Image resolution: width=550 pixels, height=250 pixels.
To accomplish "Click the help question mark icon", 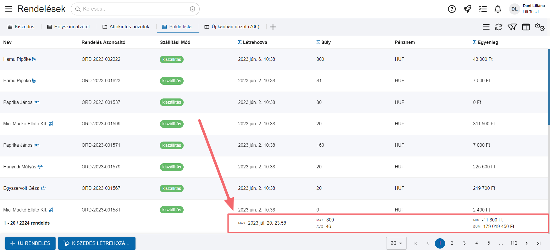I will coord(452,9).
